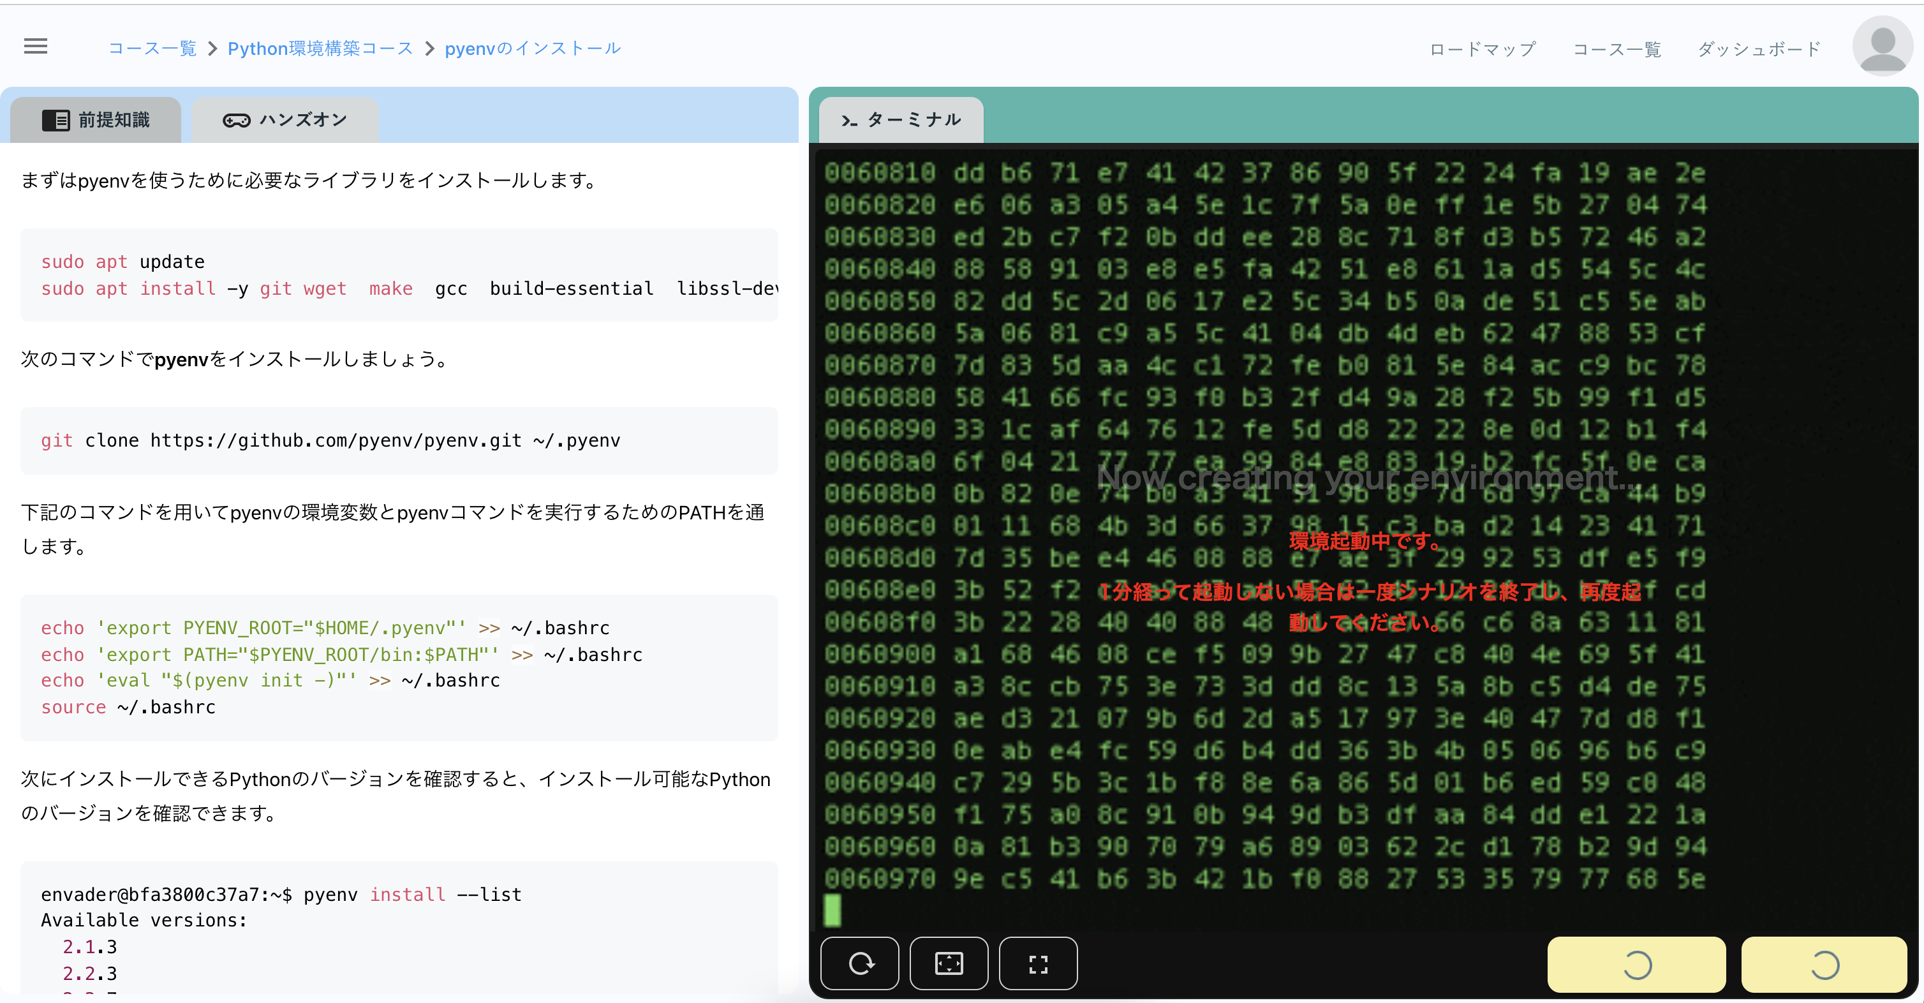Enter fullscreen mode for the terminal
The image size is (1924, 1003).
[x=1038, y=963]
